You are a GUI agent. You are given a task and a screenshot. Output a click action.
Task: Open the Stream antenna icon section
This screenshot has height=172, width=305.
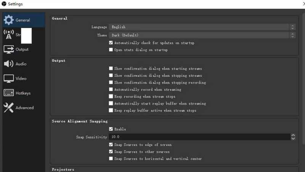8,35
